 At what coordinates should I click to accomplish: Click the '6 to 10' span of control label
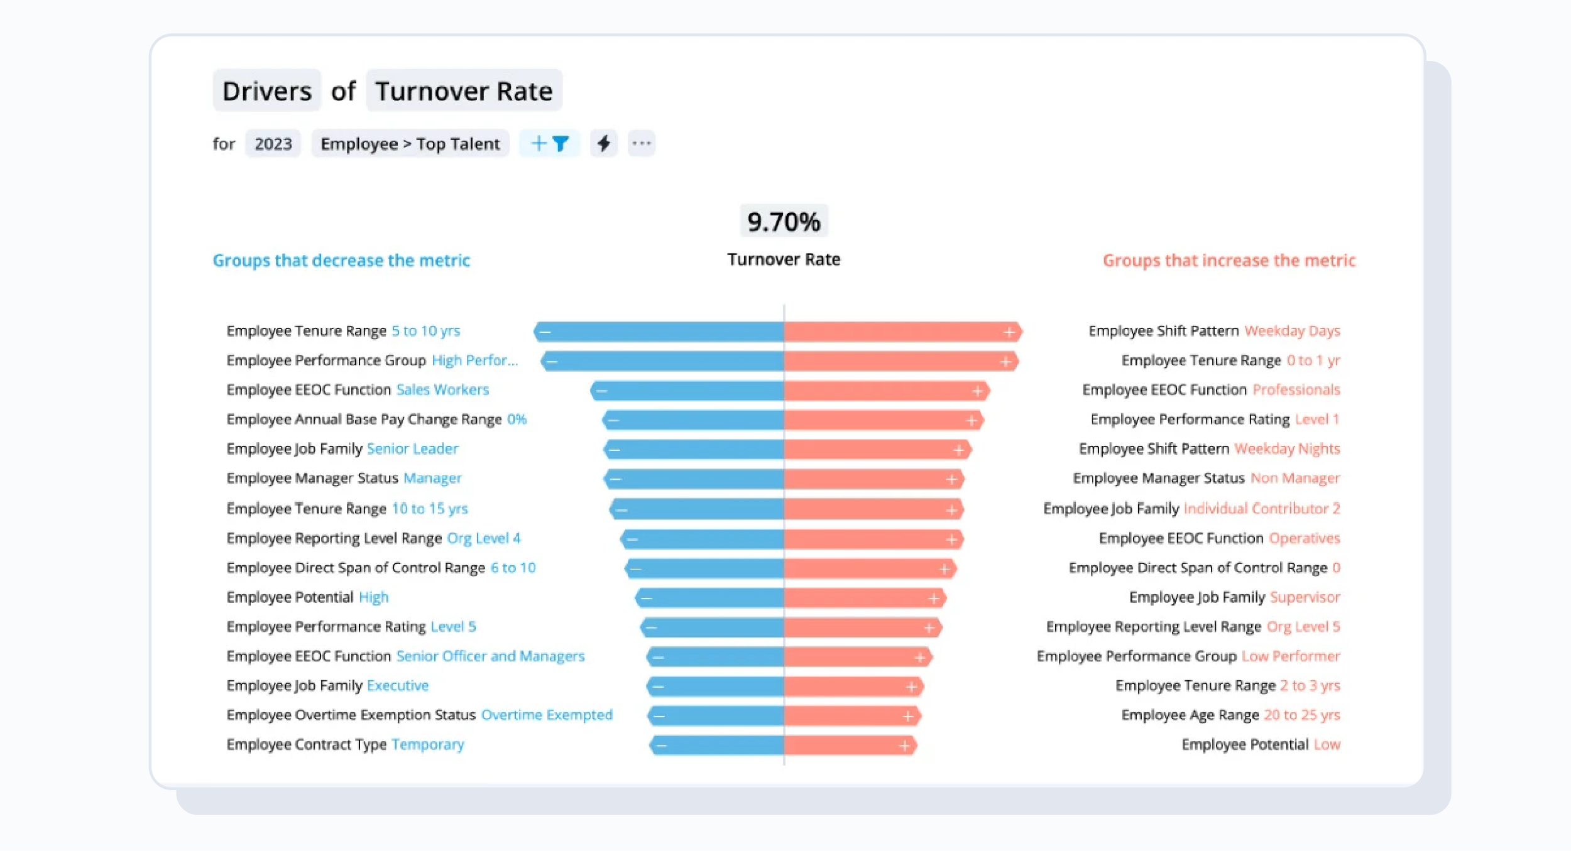(x=513, y=568)
